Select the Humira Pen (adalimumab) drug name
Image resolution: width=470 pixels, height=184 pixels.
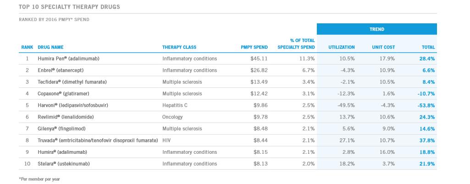tap(69, 59)
